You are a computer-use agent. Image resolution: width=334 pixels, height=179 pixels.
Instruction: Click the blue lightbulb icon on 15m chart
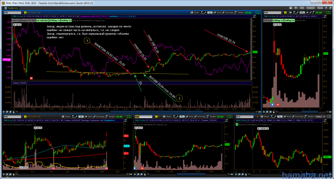(x=272, y=105)
